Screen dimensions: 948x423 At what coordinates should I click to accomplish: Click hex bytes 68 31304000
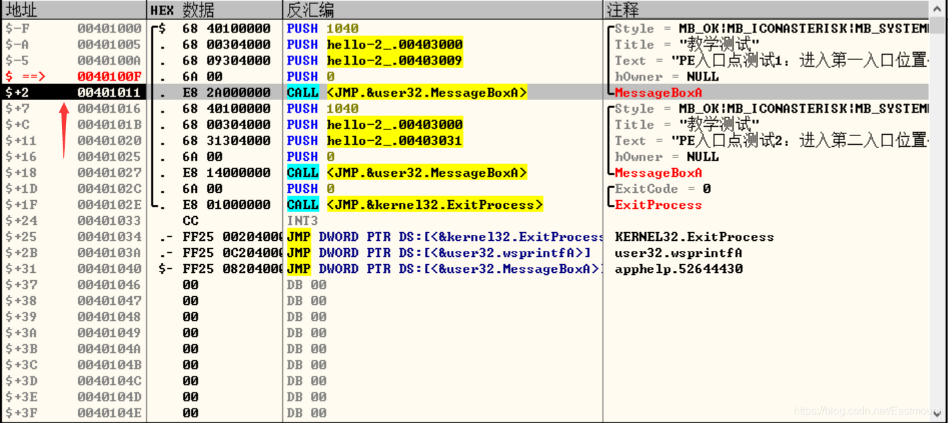click(226, 141)
